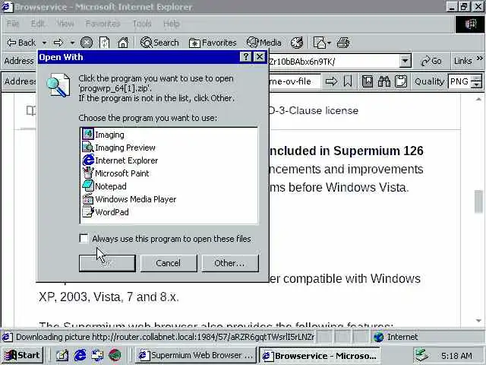Expand the Links toolbar chevron

479,59
